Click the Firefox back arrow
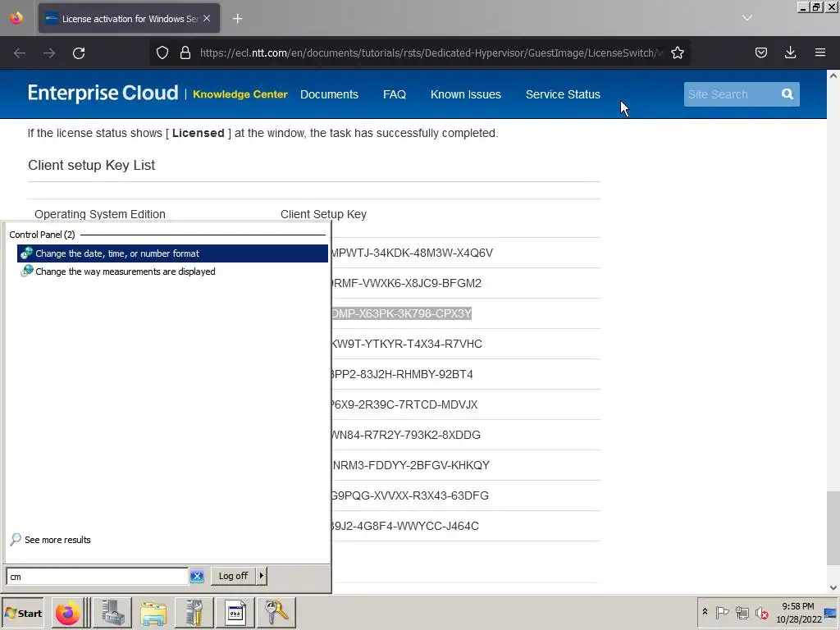 [x=20, y=53]
